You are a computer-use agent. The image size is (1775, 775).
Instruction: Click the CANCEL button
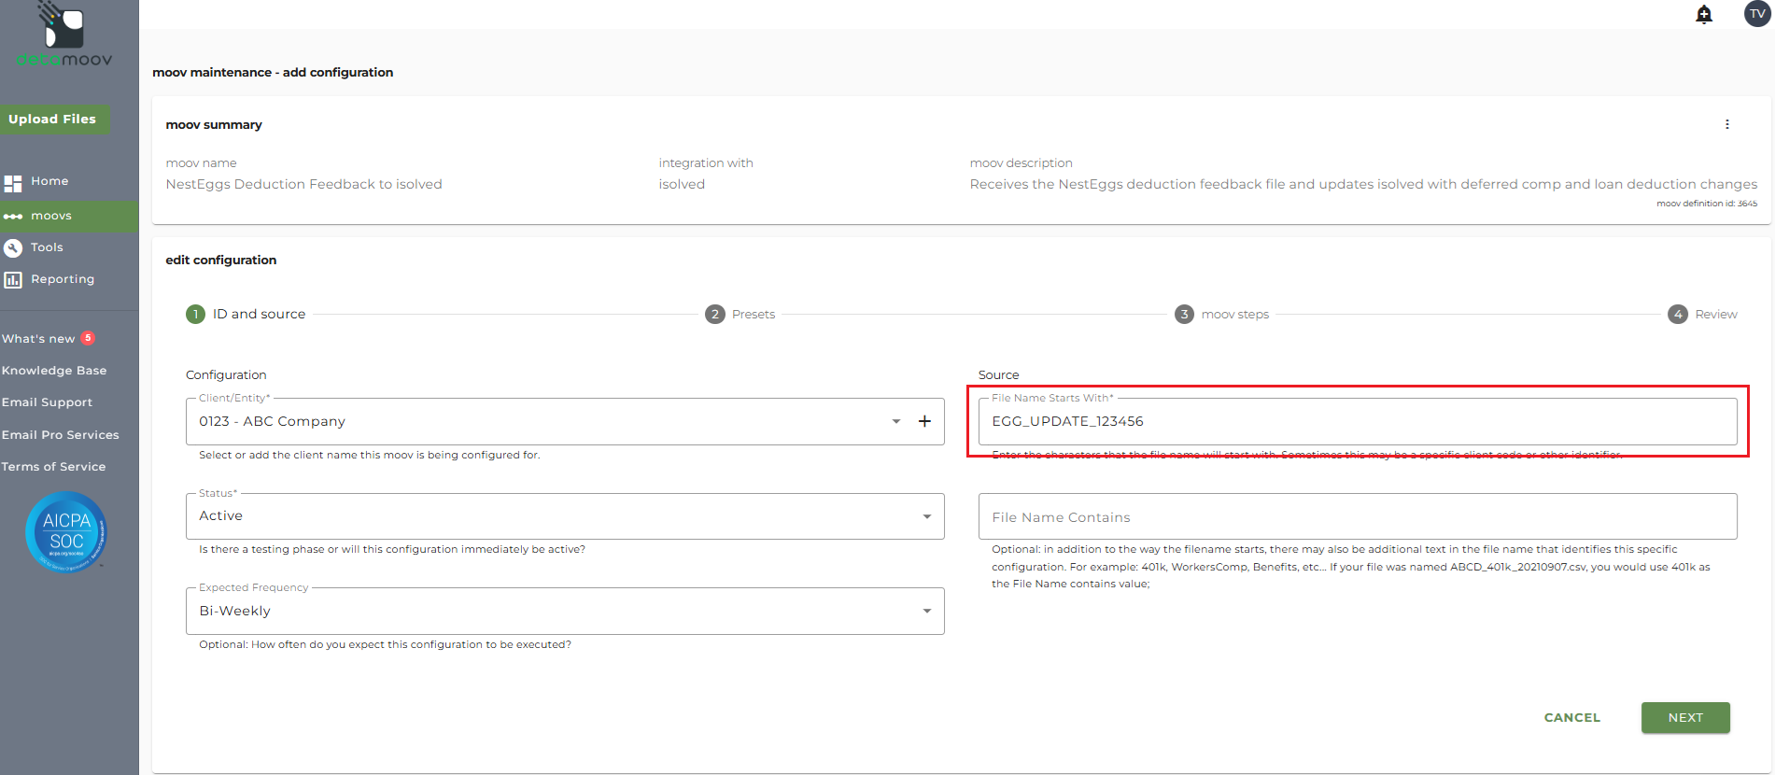(x=1571, y=717)
